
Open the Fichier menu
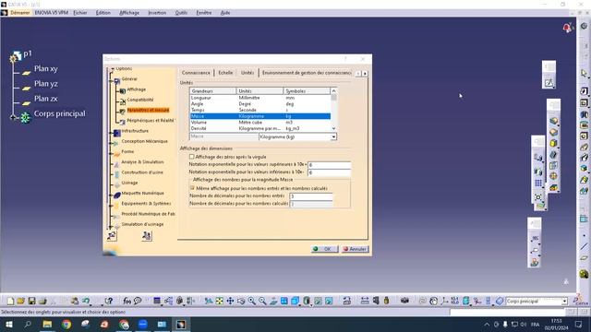80,12
